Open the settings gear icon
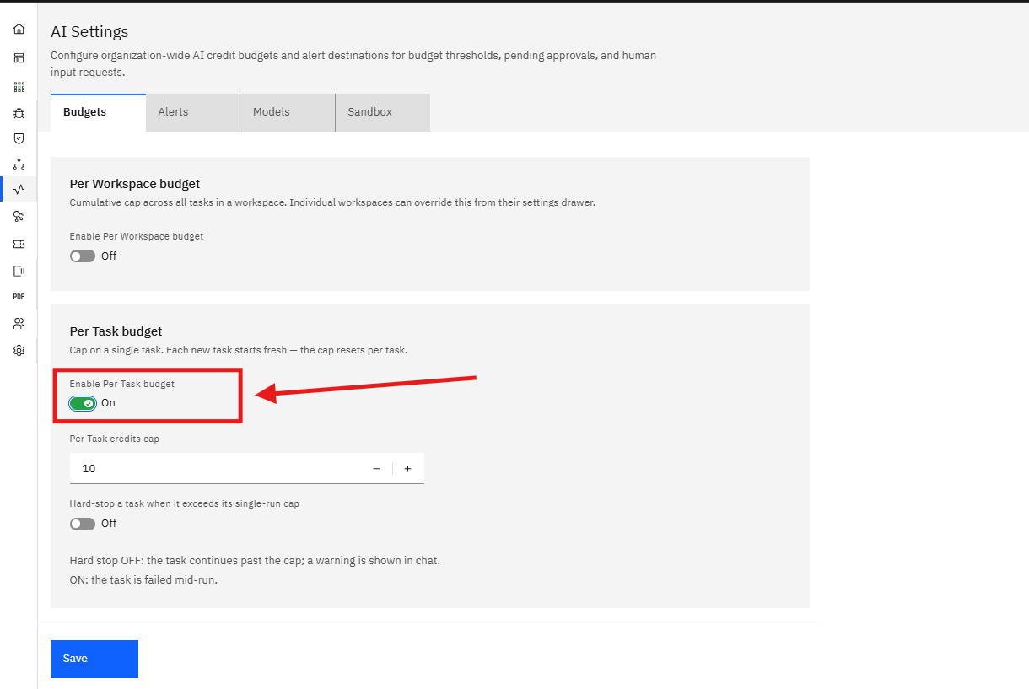 (x=19, y=350)
